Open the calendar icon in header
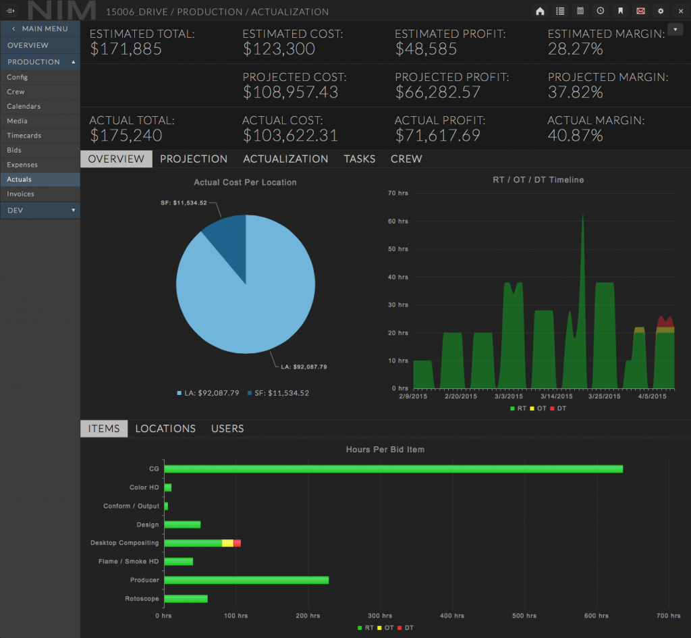Screen dimensions: 691x638 point(580,11)
